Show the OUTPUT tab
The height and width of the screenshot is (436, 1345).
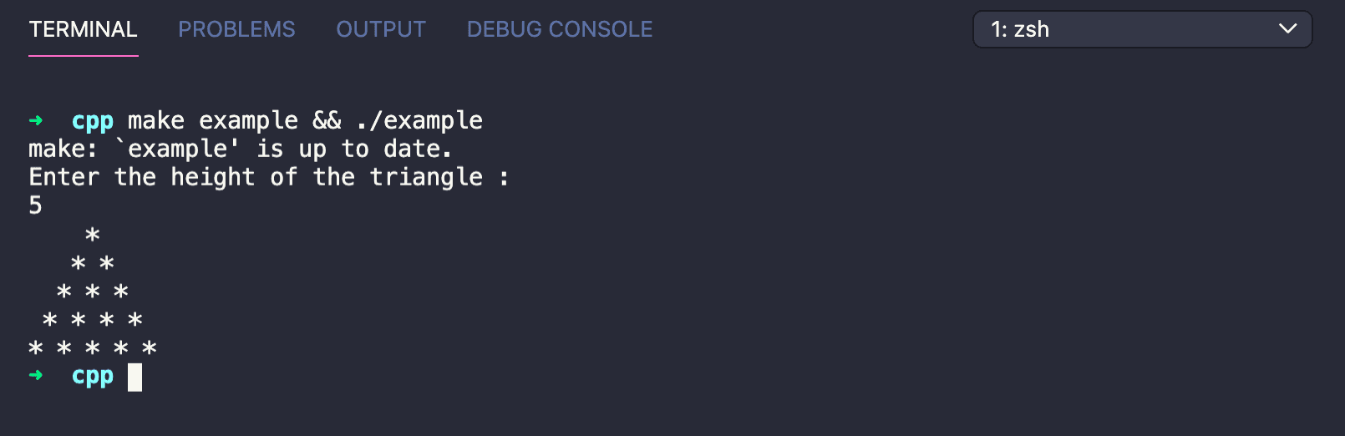coord(381,30)
